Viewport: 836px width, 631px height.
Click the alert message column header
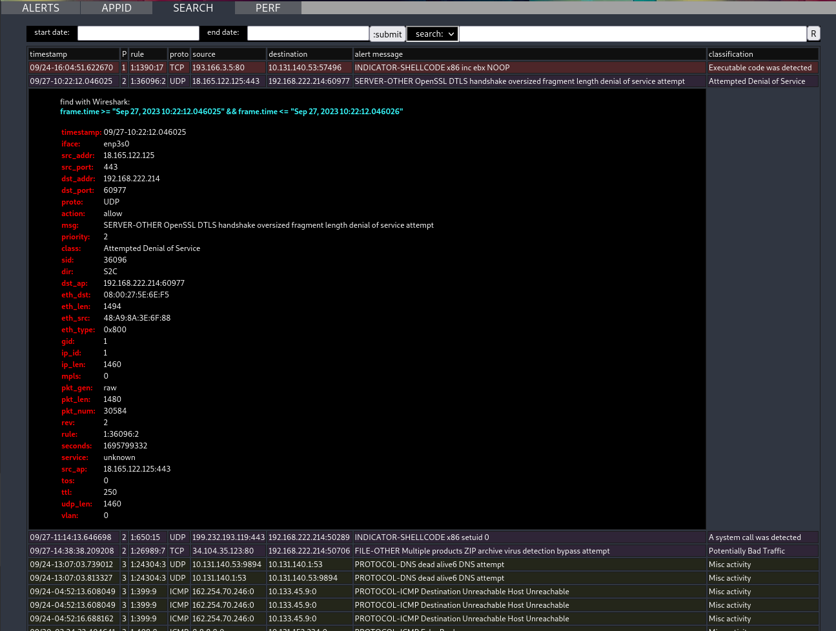click(529, 54)
